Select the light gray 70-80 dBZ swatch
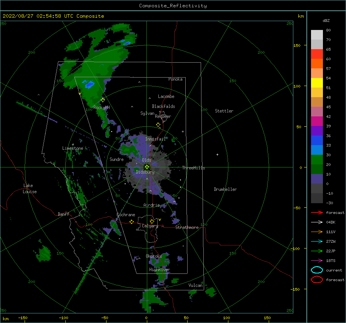346x323 pixels. point(317,35)
